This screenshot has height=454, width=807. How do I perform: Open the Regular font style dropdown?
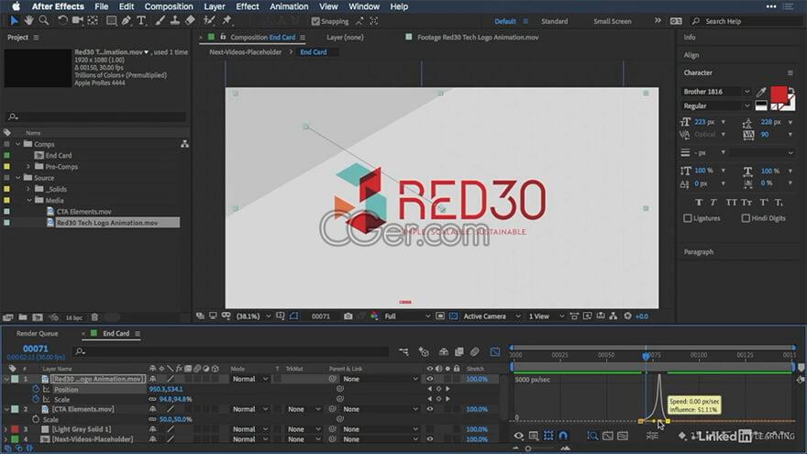pos(716,105)
